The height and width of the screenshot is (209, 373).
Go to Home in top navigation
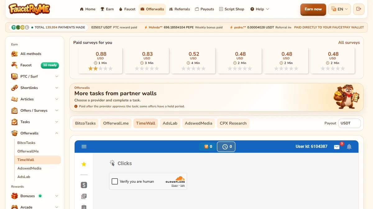coord(88,9)
